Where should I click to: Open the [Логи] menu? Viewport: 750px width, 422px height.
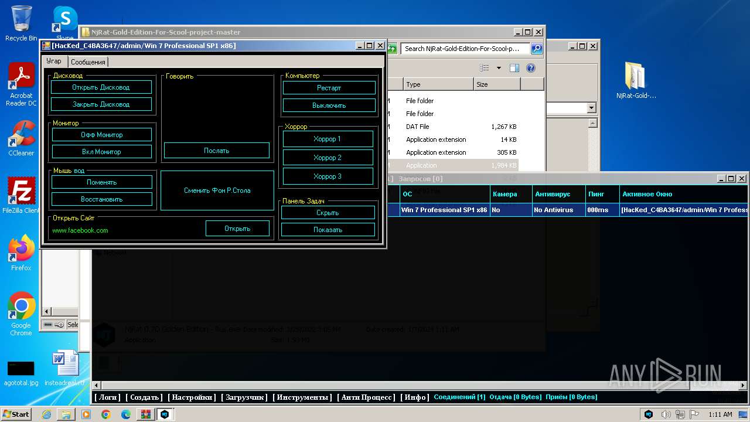tap(107, 397)
